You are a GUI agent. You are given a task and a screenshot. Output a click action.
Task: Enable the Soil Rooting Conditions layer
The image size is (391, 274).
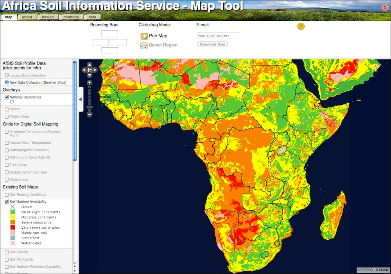[x=7, y=194]
